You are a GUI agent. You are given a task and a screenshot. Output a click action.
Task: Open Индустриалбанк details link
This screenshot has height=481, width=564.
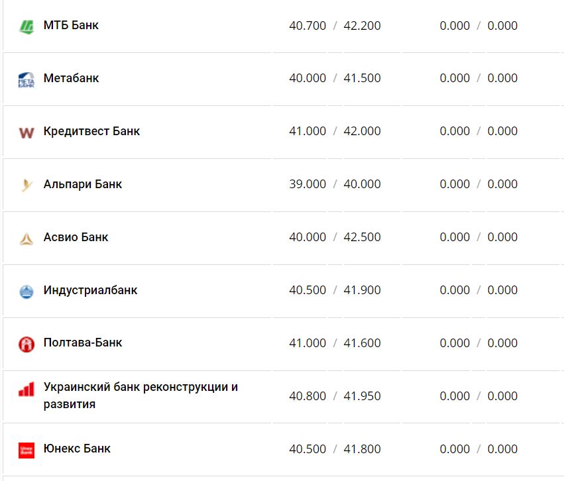(x=90, y=290)
